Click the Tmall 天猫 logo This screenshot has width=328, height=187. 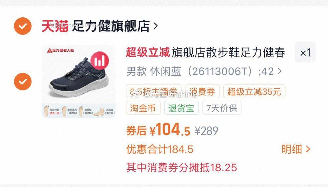point(55,26)
